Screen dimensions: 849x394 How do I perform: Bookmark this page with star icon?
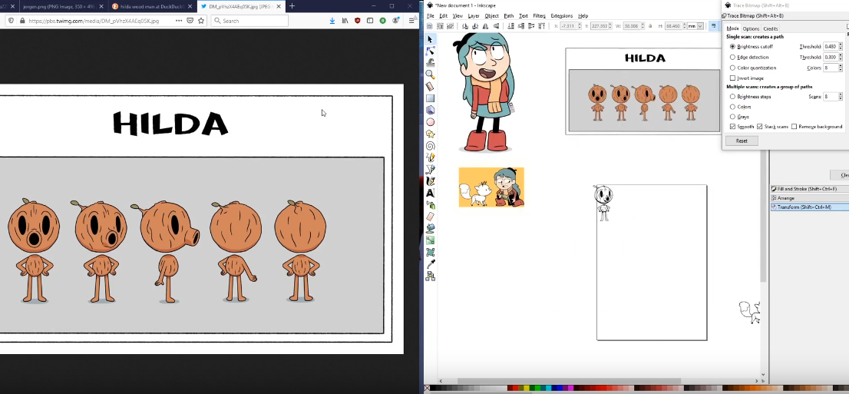click(201, 21)
